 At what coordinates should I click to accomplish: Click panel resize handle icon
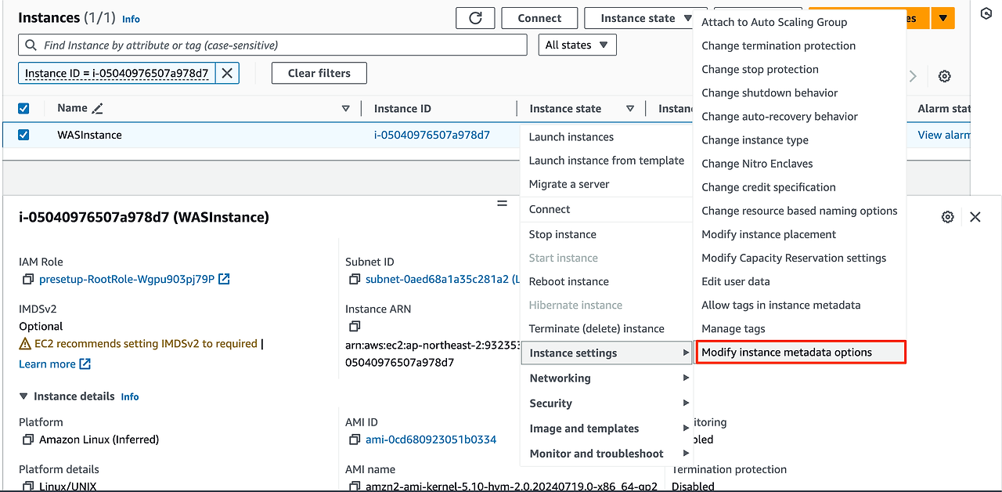click(x=502, y=203)
